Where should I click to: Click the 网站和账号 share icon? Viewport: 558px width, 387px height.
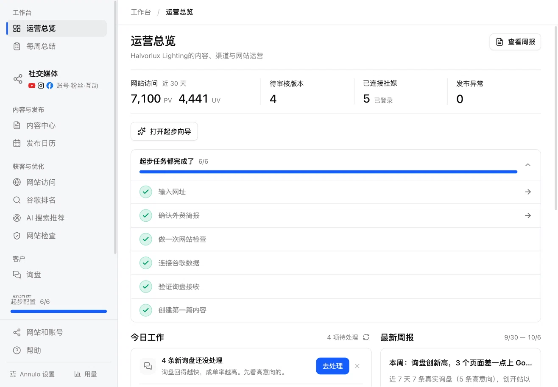point(17,332)
